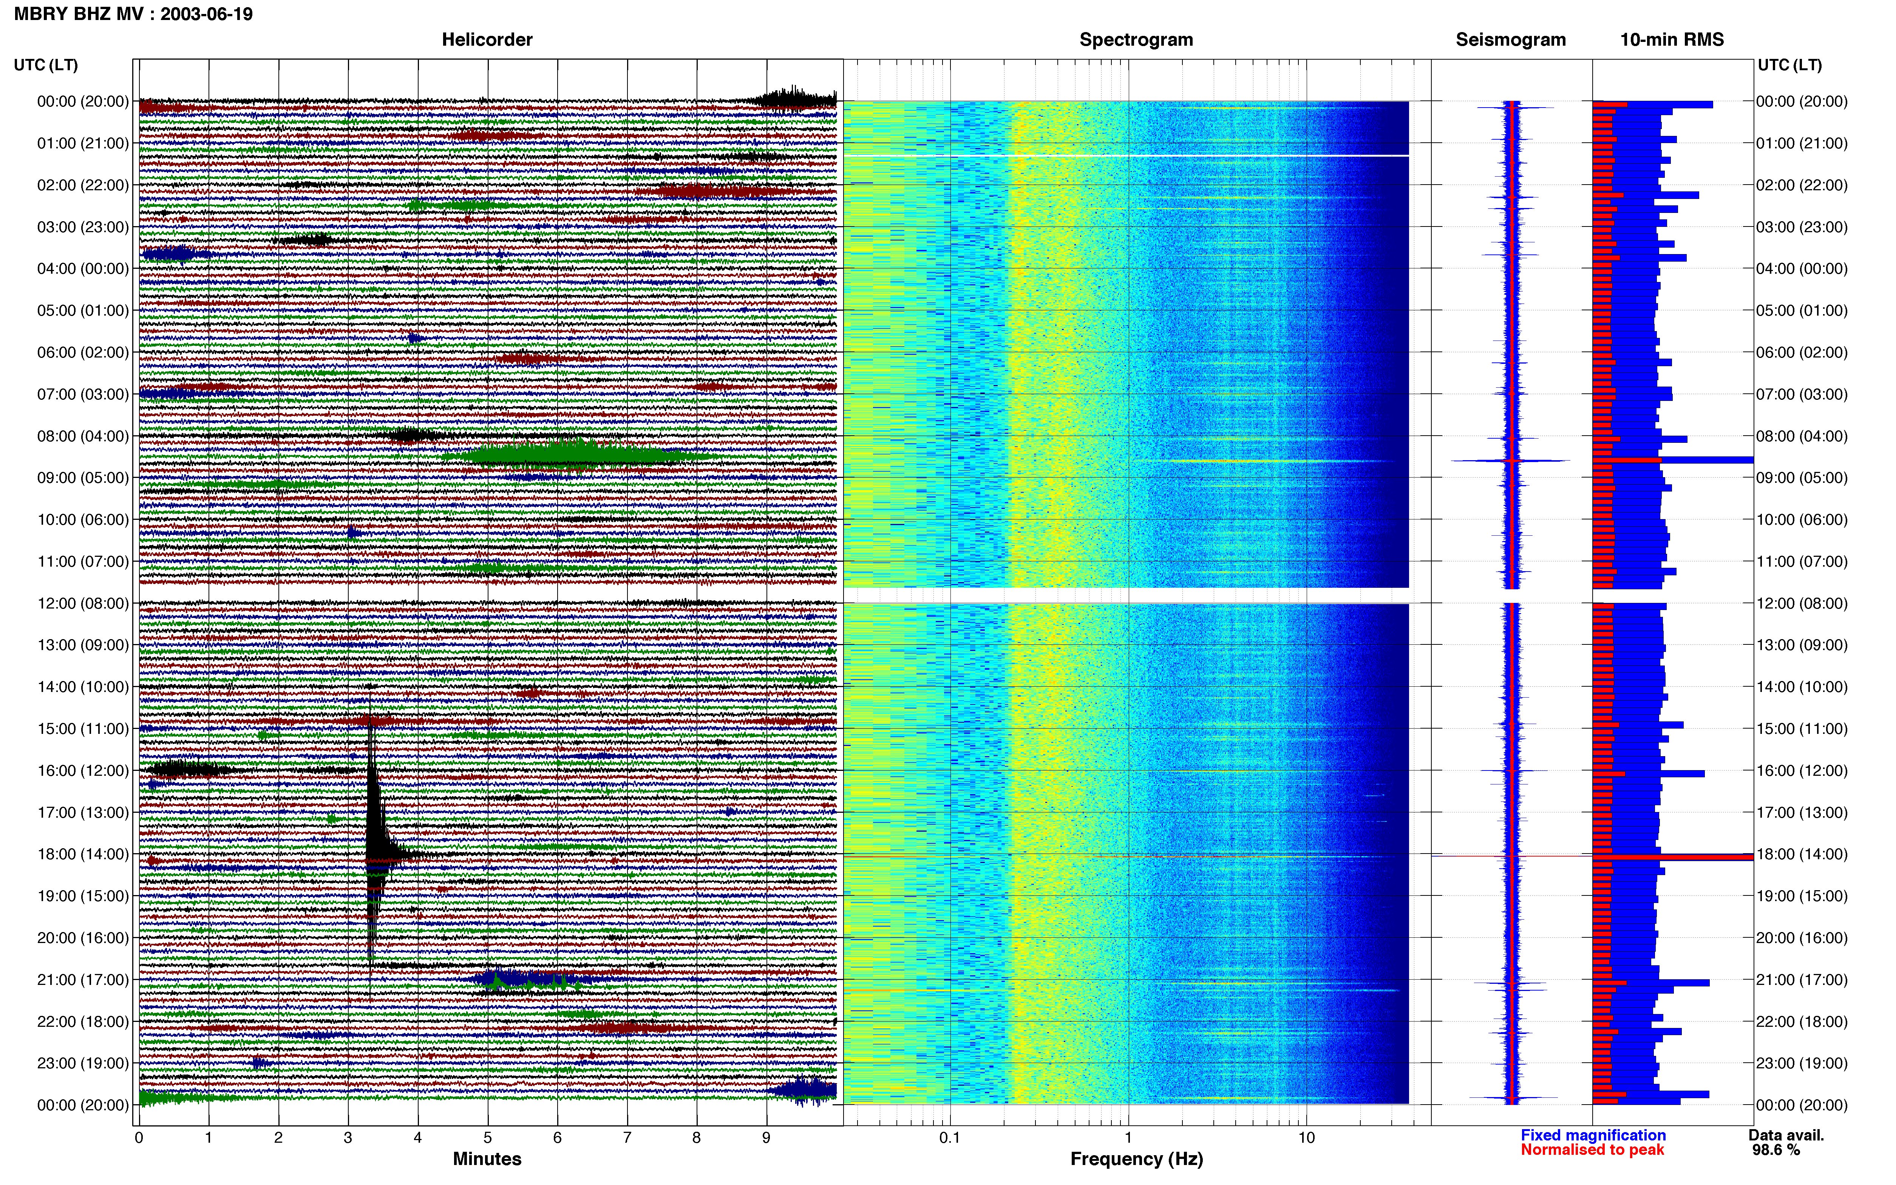Screen dimensions: 1896x1185
Task: Click minute tick label '9' under helicorder
Action: tap(766, 1138)
